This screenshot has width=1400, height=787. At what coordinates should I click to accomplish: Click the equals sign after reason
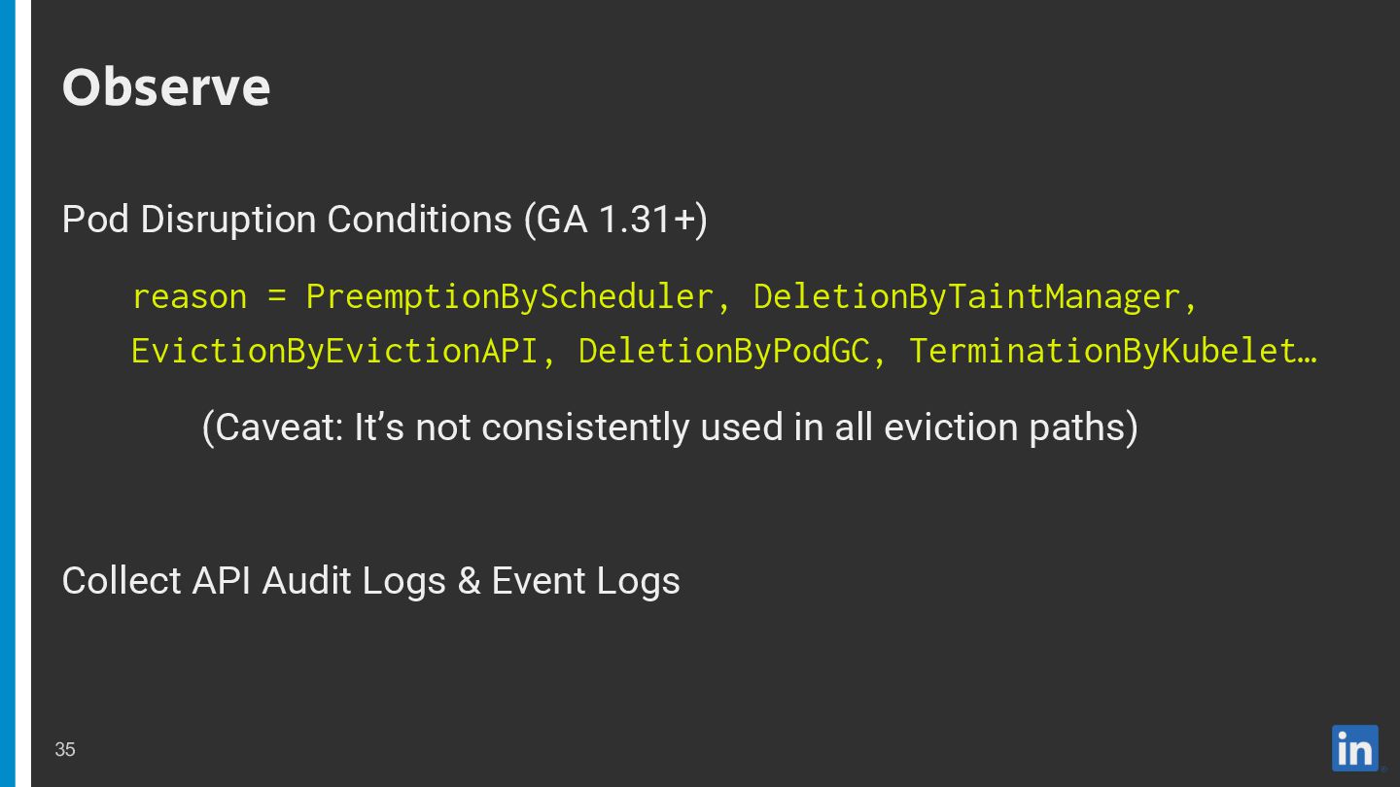click(277, 297)
